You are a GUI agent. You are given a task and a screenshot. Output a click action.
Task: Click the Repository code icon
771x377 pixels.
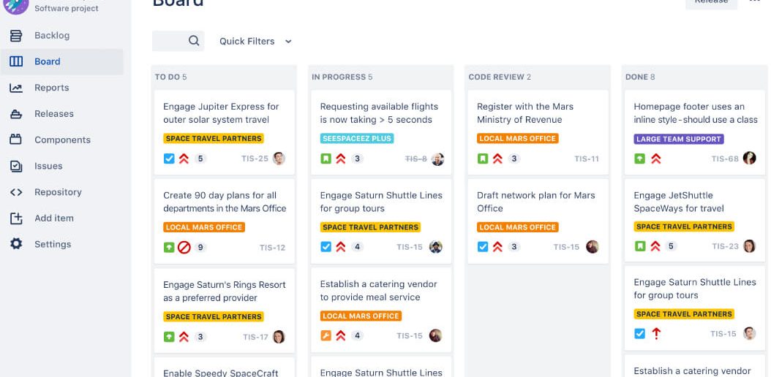(16, 192)
